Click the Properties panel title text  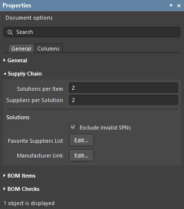coord(17,5)
